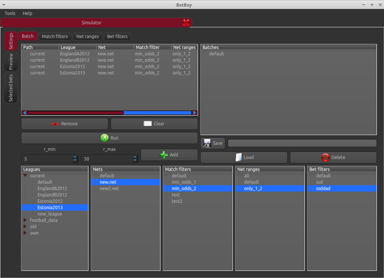This screenshot has width=384, height=278.
Task: Click the Load button with document icon
Action: pyautogui.click(x=244, y=158)
